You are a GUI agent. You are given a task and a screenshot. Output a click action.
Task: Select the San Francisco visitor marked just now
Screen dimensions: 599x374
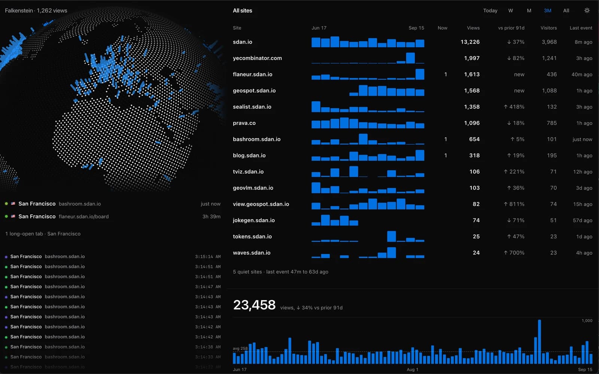[112, 204]
